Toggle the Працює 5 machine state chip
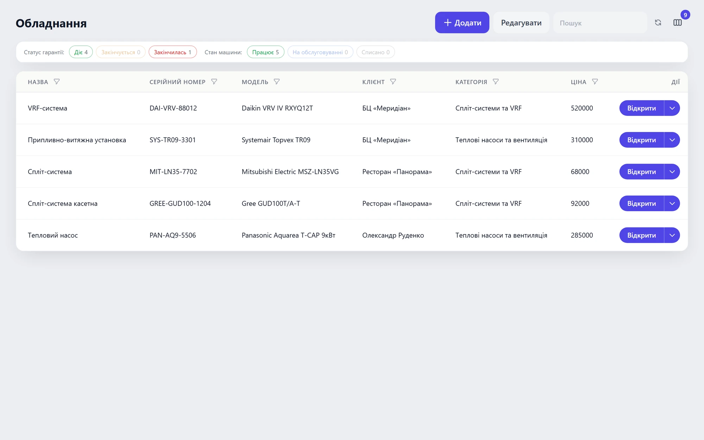Screen dimensions: 704x440 click(x=265, y=52)
